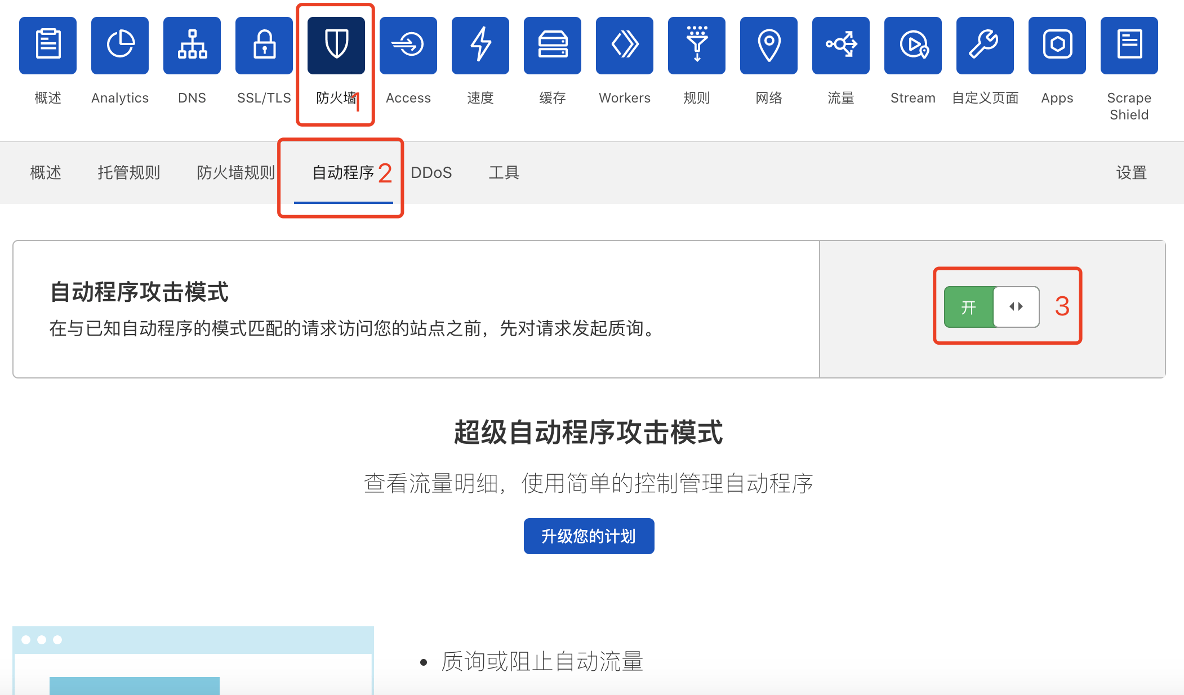
Task: Open the DNS network icon
Action: (192, 46)
